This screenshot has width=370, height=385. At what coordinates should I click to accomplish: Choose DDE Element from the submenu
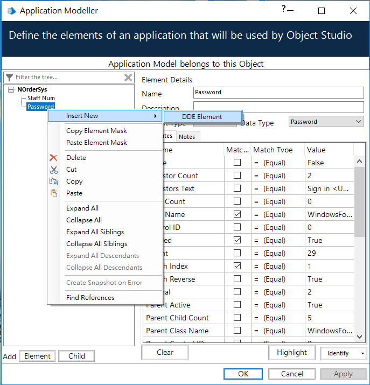tap(203, 117)
